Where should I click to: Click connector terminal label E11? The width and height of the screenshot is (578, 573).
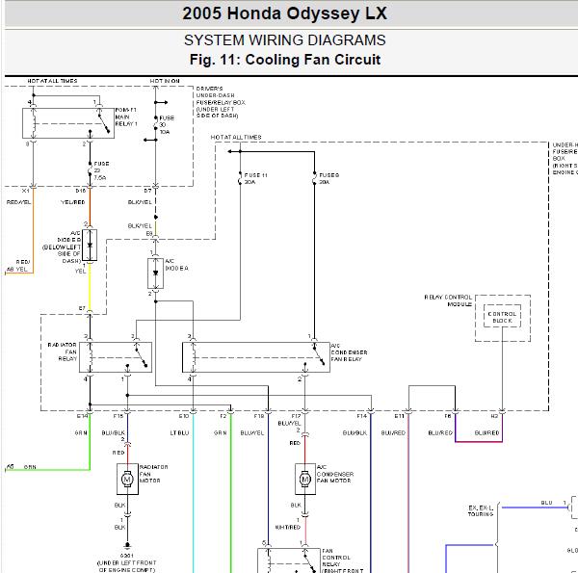point(399,416)
